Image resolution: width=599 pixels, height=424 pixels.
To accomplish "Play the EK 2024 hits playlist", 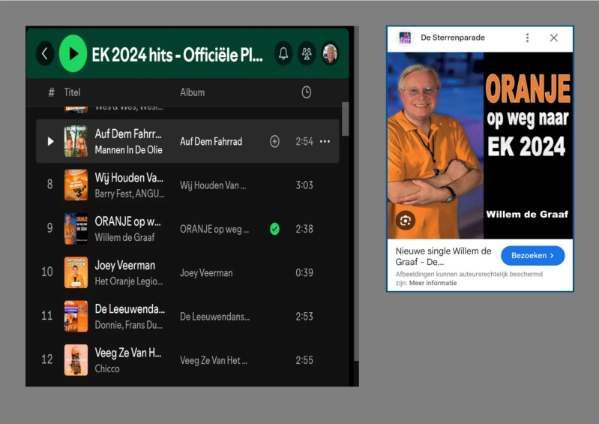I will click(x=73, y=53).
